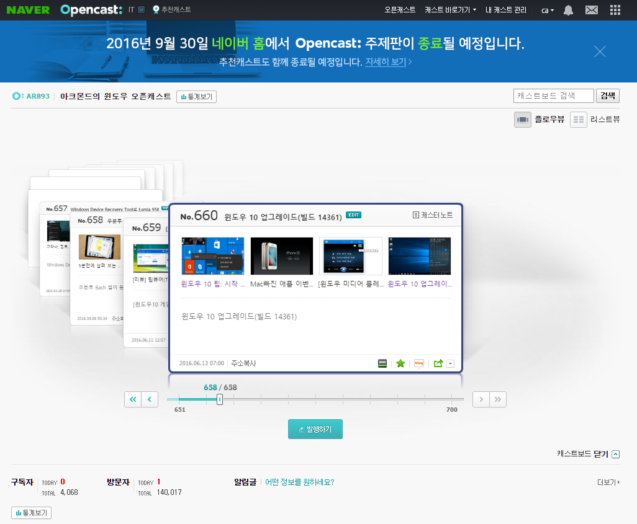Click the 검색 search button
Viewport: 637px width, 524px height.
[608, 95]
